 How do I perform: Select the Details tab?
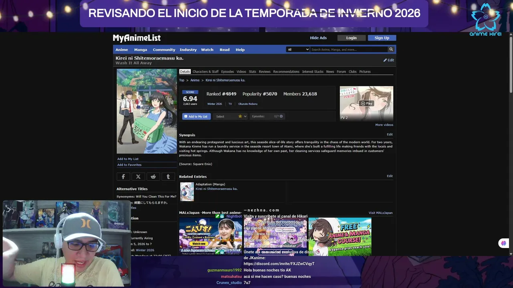pos(185,72)
